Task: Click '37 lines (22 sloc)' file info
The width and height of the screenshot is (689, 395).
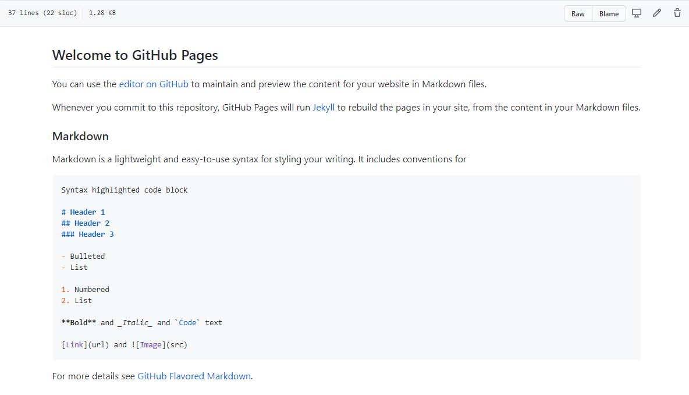Action: pos(42,13)
